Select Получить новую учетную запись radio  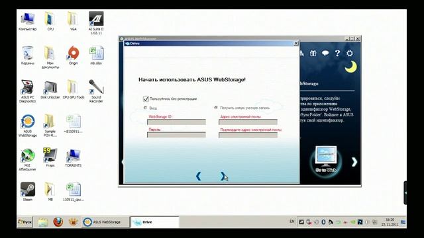[x=216, y=107]
